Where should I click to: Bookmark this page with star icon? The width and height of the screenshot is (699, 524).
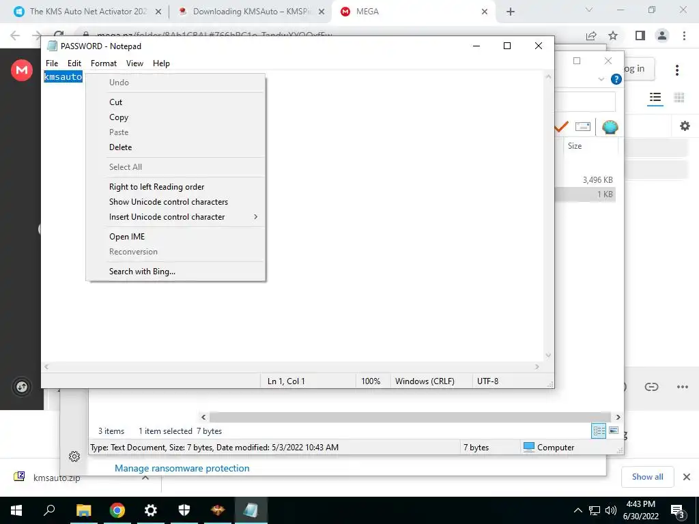point(614,35)
